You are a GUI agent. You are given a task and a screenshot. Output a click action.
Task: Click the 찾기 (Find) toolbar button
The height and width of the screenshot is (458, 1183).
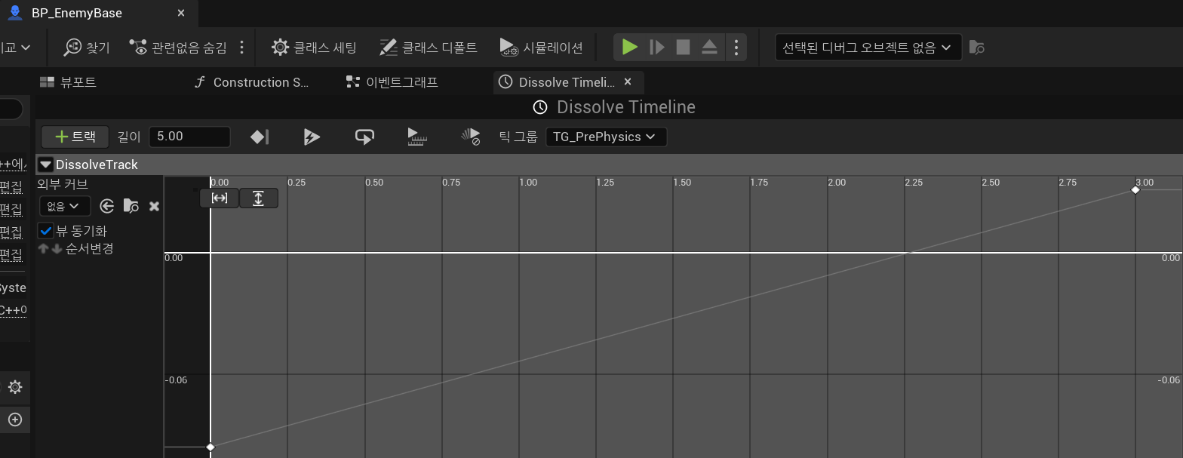tap(87, 48)
